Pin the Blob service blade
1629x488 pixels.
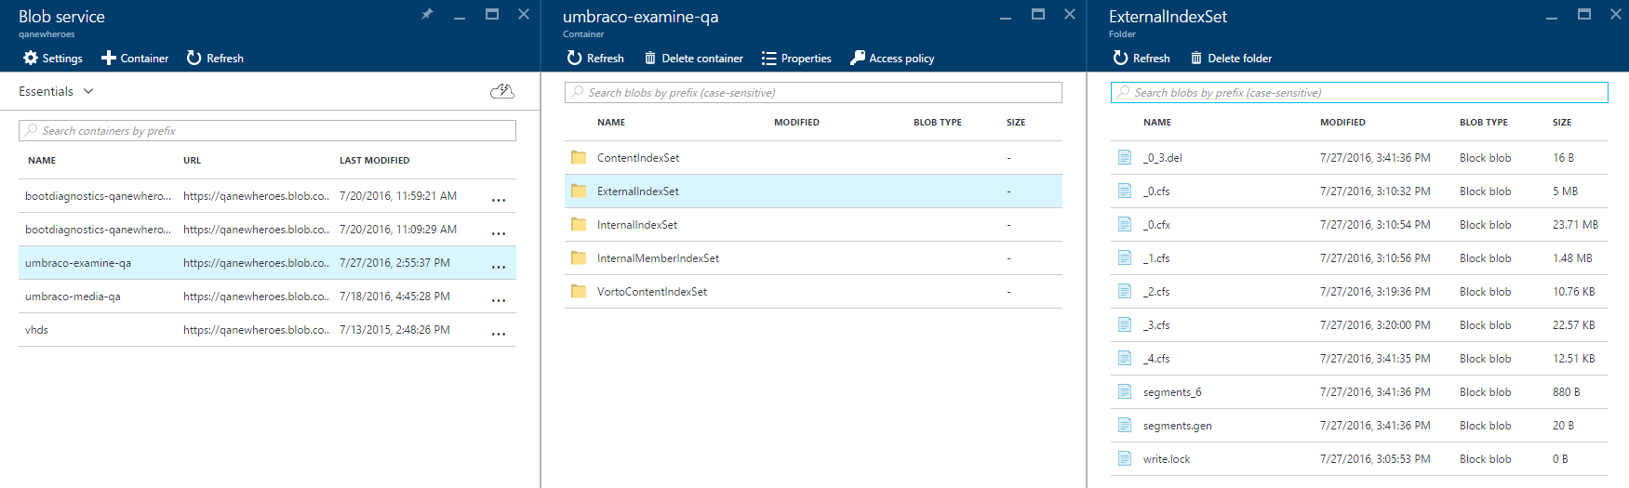click(x=427, y=14)
